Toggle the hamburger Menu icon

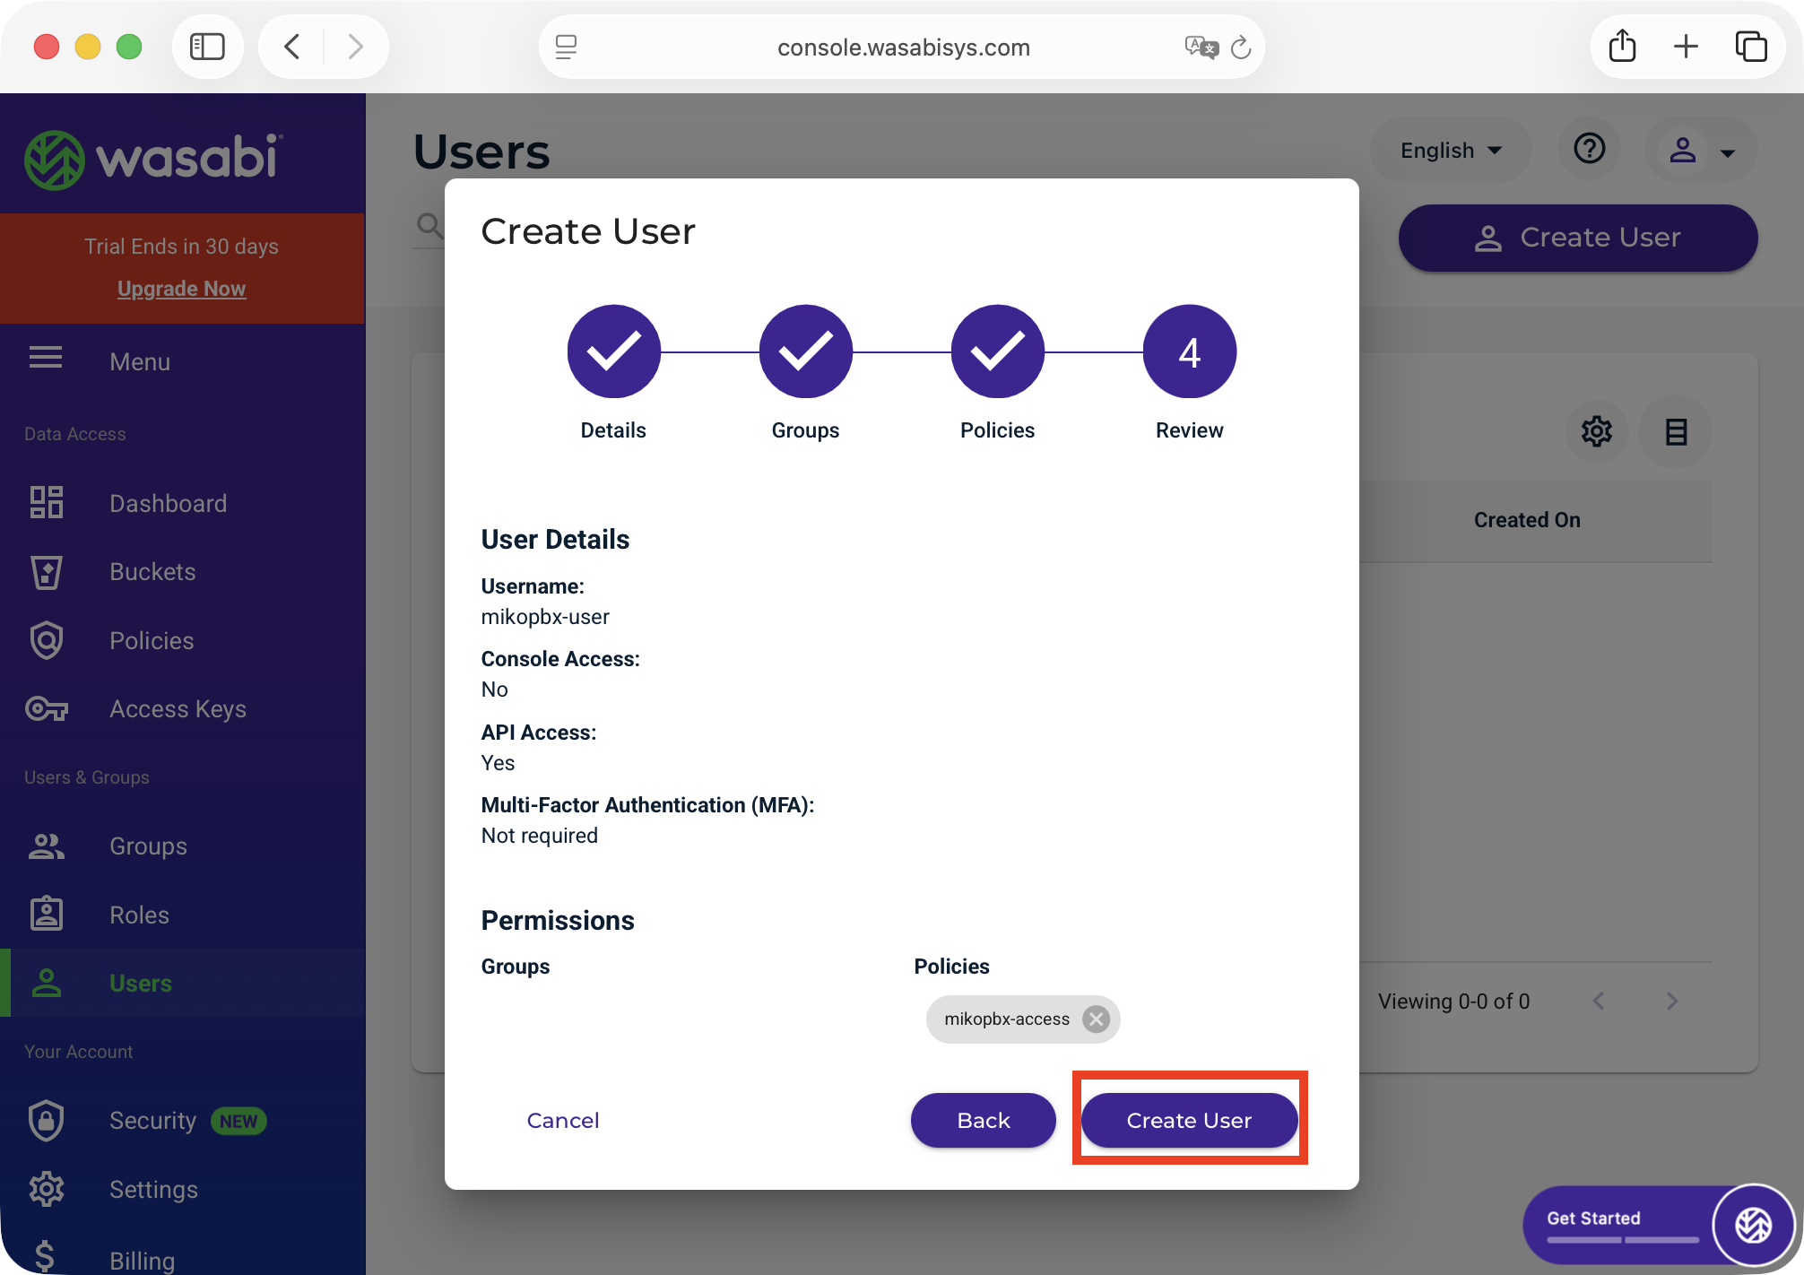click(46, 360)
